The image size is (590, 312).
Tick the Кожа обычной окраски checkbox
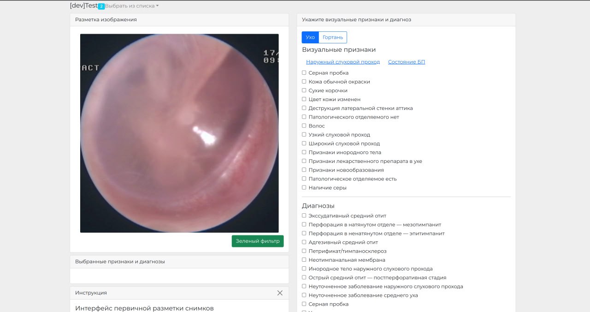(x=304, y=81)
